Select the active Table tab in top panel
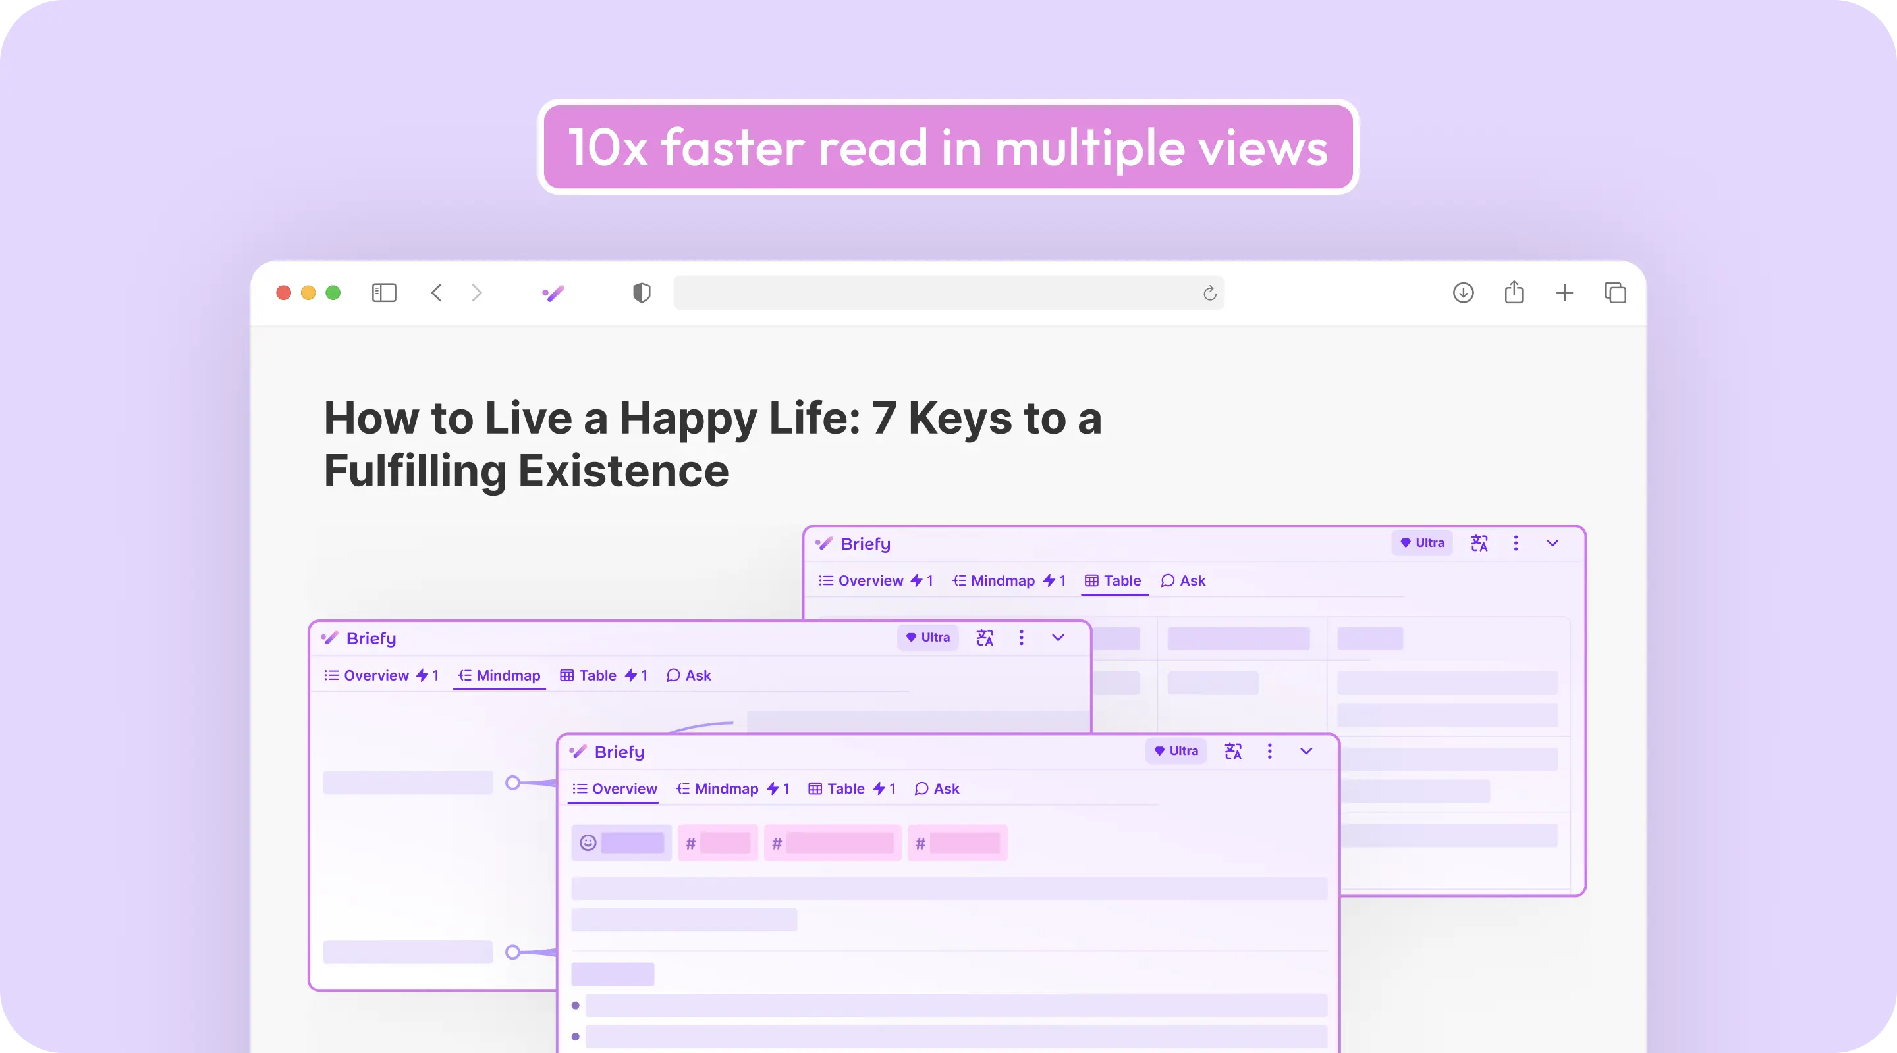 point(1113,580)
